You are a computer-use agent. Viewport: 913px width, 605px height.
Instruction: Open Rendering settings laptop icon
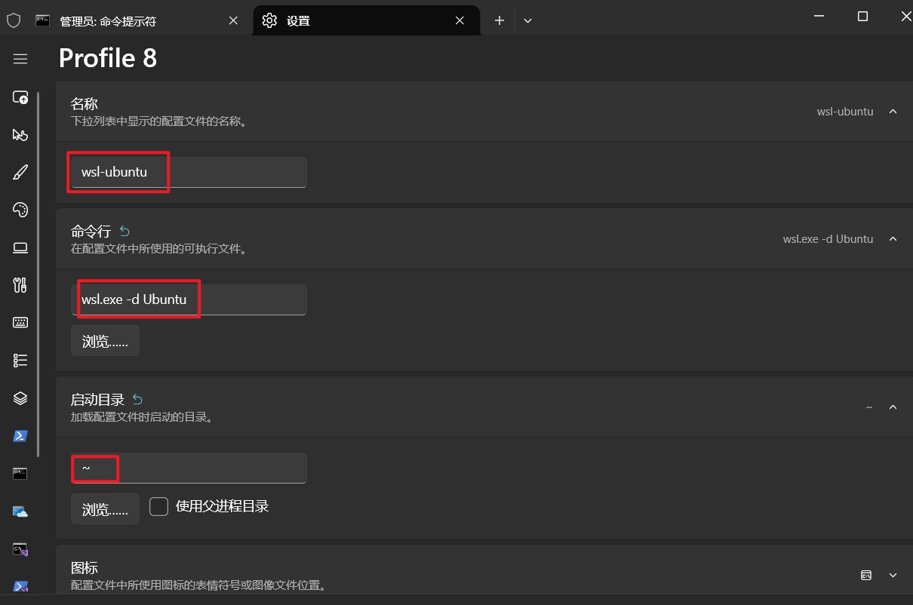coord(20,247)
